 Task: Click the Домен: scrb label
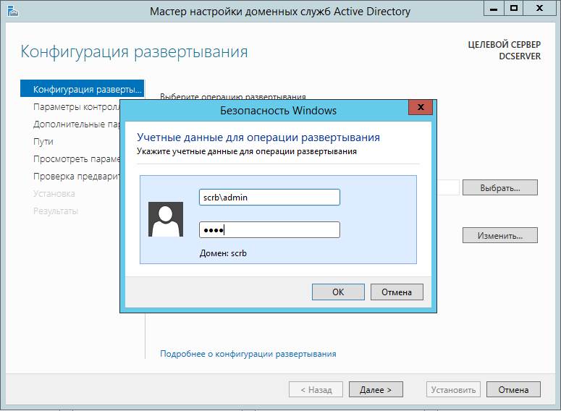click(x=223, y=253)
